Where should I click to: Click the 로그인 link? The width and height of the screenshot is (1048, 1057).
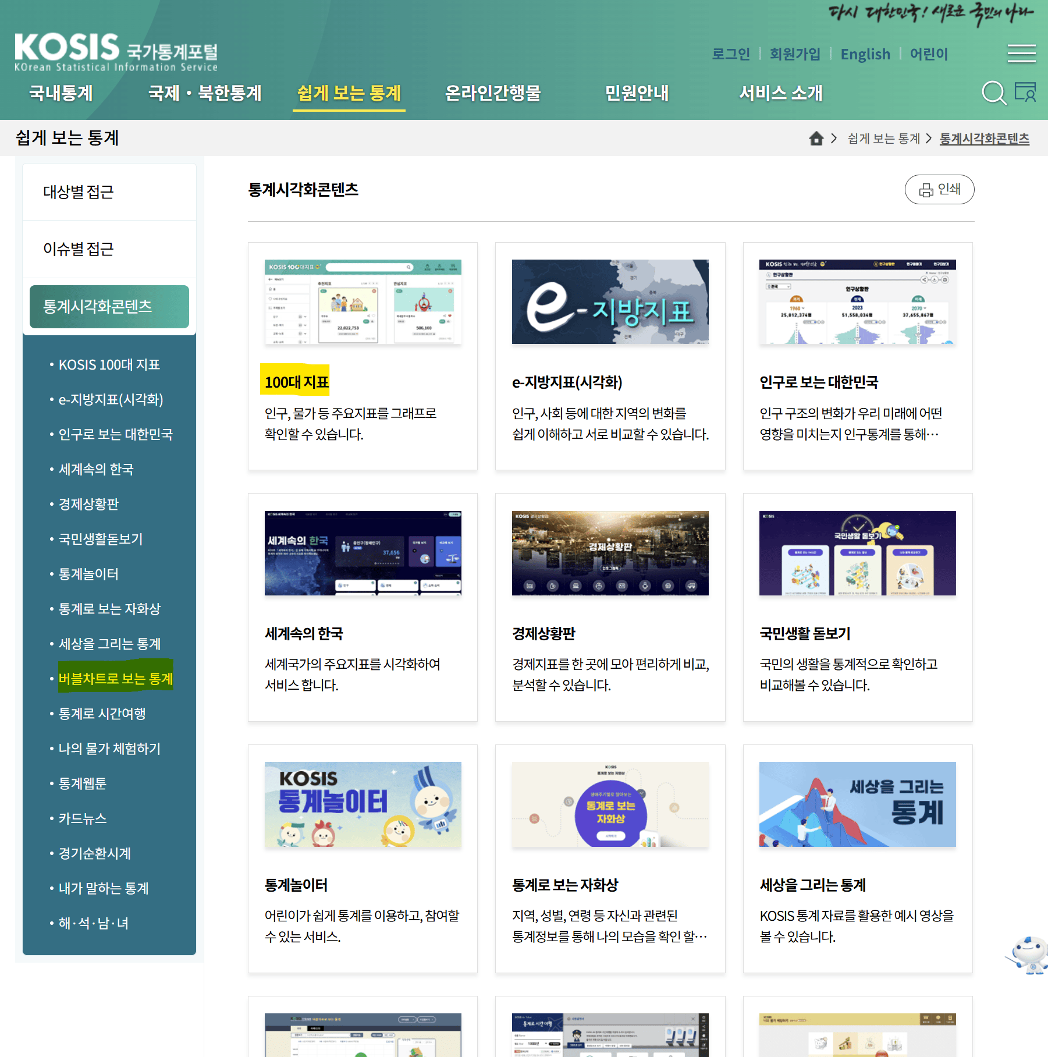731,54
